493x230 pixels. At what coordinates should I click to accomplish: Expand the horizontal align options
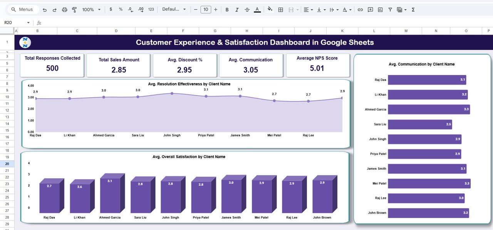pyautogui.click(x=311, y=9)
